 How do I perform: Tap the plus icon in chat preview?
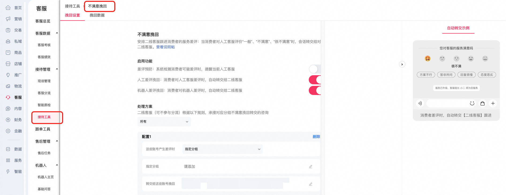(x=493, y=103)
